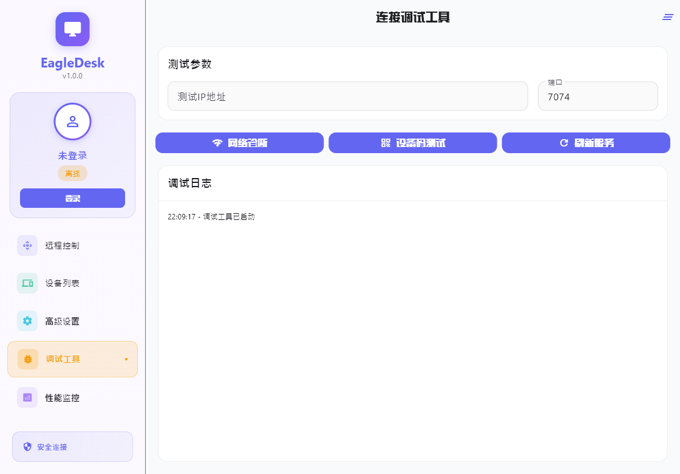The image size is (680, 474).
Task: Select the 调试工具 bug icon
Action: (27, 359)
